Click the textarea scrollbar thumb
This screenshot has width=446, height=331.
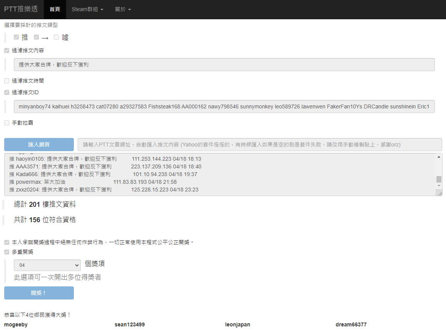(439, 179)
